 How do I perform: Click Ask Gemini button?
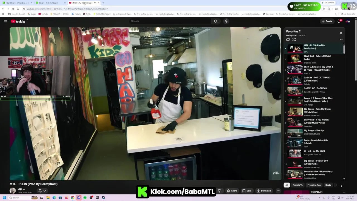click(327, 3)
